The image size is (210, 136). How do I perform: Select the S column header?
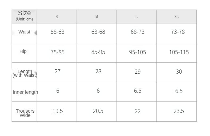tap(57, 17)
